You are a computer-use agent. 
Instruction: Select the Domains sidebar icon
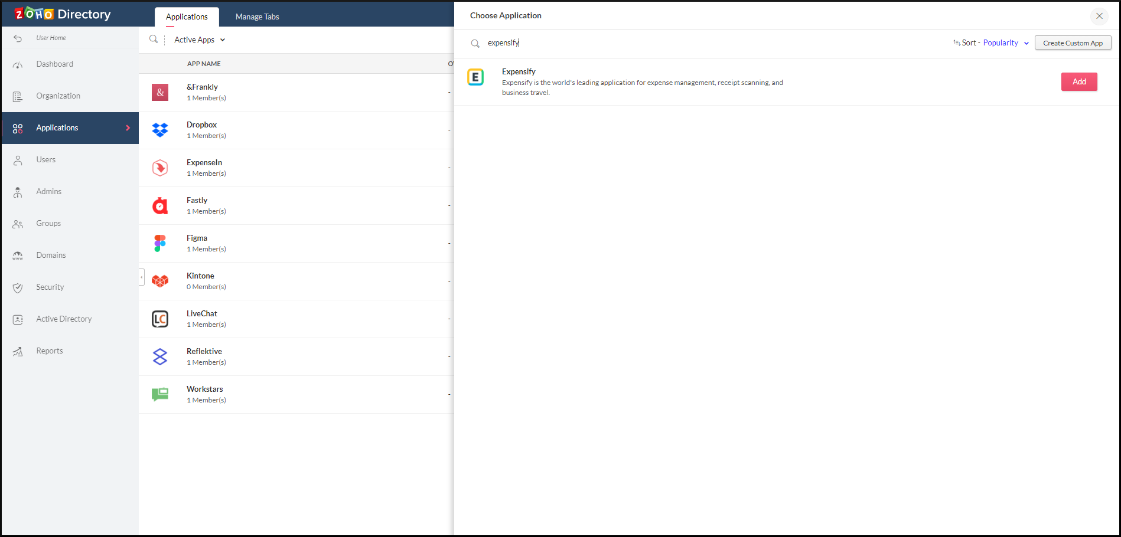[x=18, y=255]
